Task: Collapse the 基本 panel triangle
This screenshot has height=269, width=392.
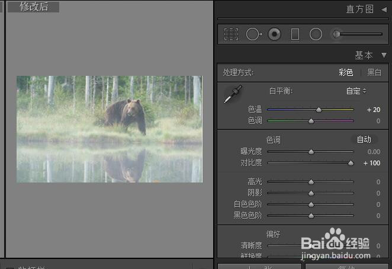Action: click(x=384, y=55)
